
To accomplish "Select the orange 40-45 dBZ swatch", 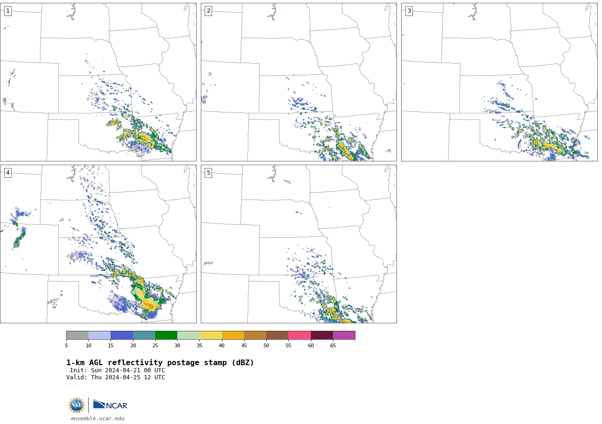I will pos(233,336).
